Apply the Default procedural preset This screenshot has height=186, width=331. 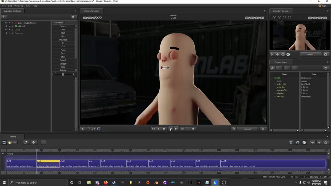click(63, 26)
